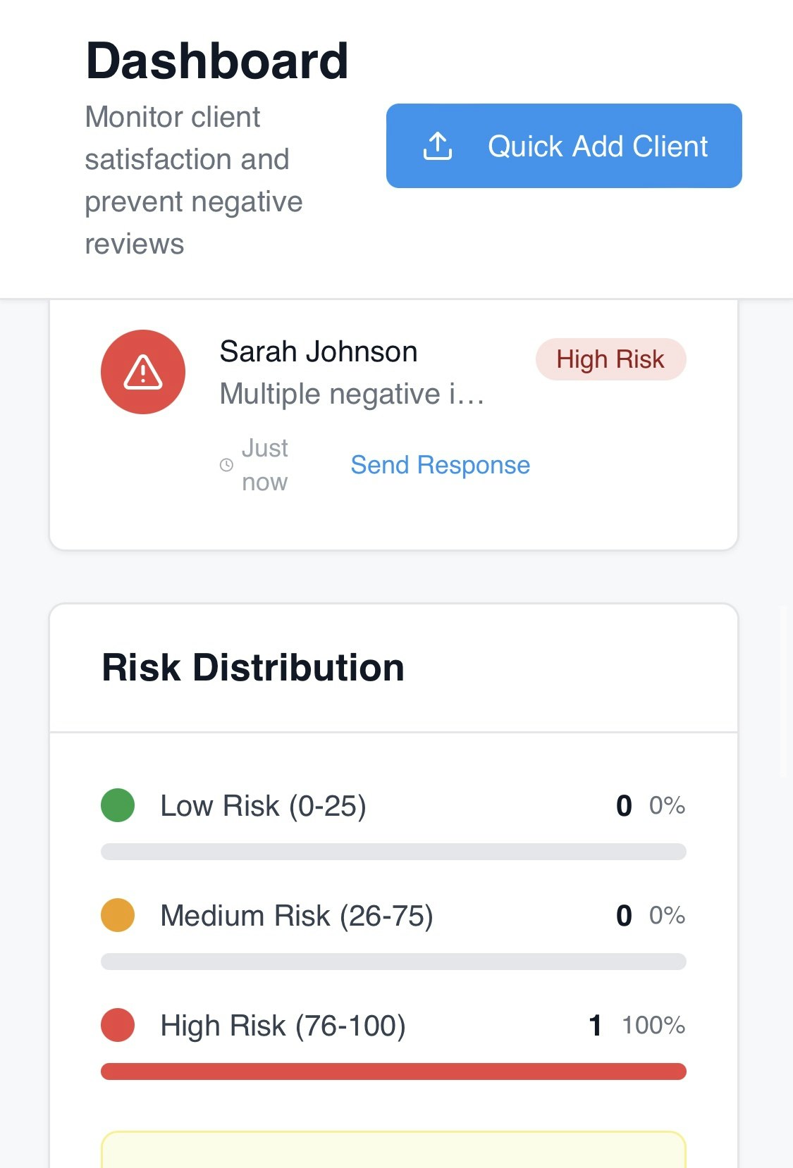The height and width of the screenshot is (1168, 793).
Task: Click the small clock icon beside Just now
Action: [226, 465]
